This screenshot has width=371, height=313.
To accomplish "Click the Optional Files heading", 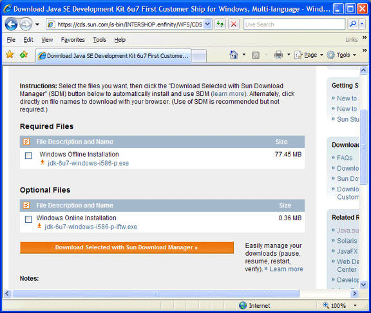I will pos(45,190).
